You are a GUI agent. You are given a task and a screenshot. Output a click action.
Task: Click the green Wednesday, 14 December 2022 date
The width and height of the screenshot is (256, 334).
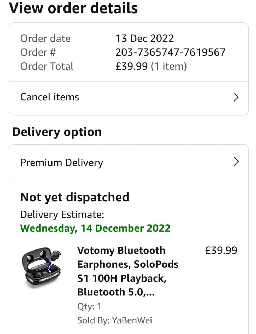tap(95, 228)
